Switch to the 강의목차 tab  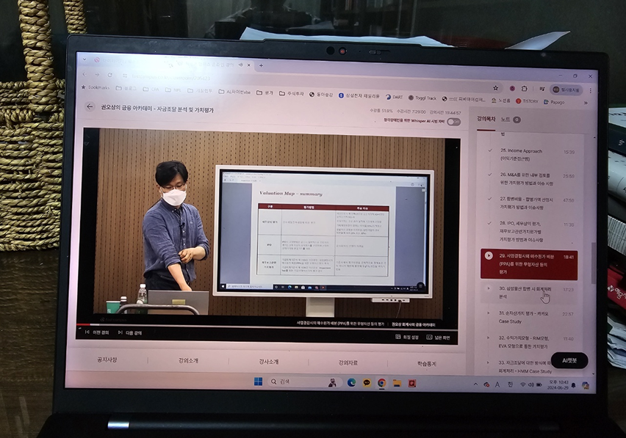point(486,119)
